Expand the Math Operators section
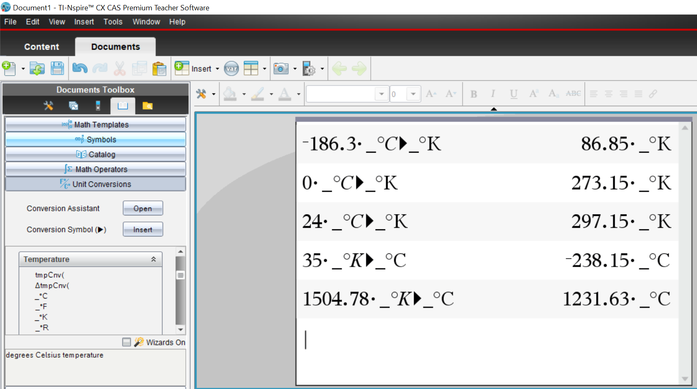 [96, 169]
